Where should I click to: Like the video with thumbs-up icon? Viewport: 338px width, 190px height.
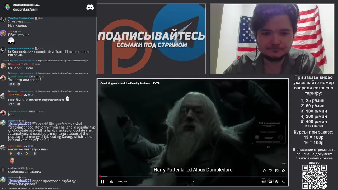pyautogui.click(x=265, y=171)
